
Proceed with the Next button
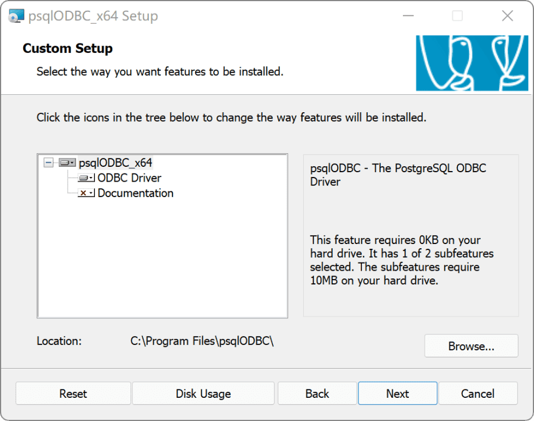[x=398, y=393]
